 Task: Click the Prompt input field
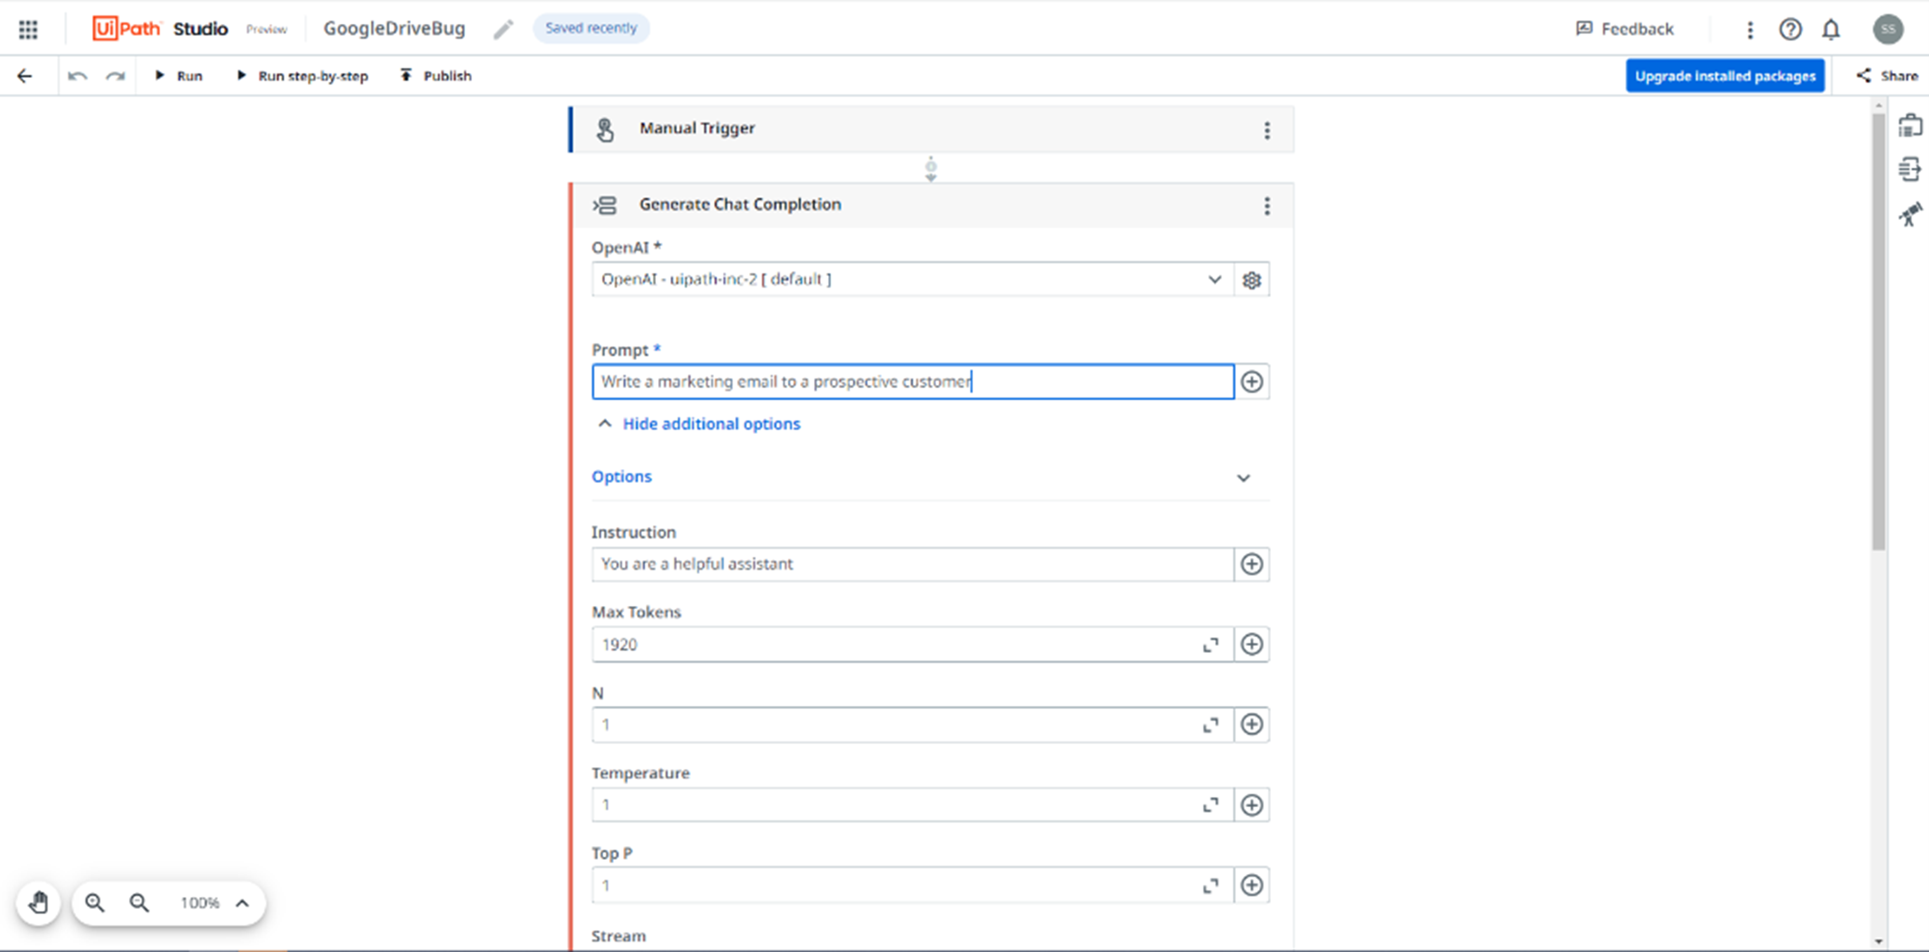click(911, 381)
